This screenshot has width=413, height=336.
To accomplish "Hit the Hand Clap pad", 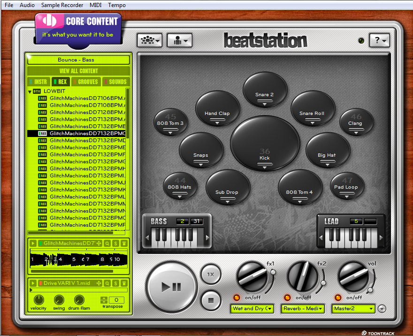I will [218, 108].
